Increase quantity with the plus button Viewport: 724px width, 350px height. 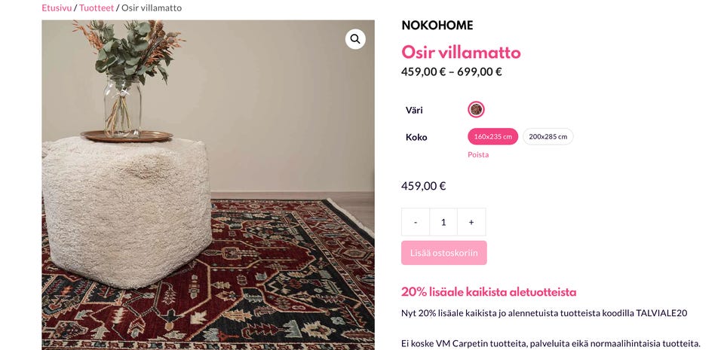tap(471, 222)
